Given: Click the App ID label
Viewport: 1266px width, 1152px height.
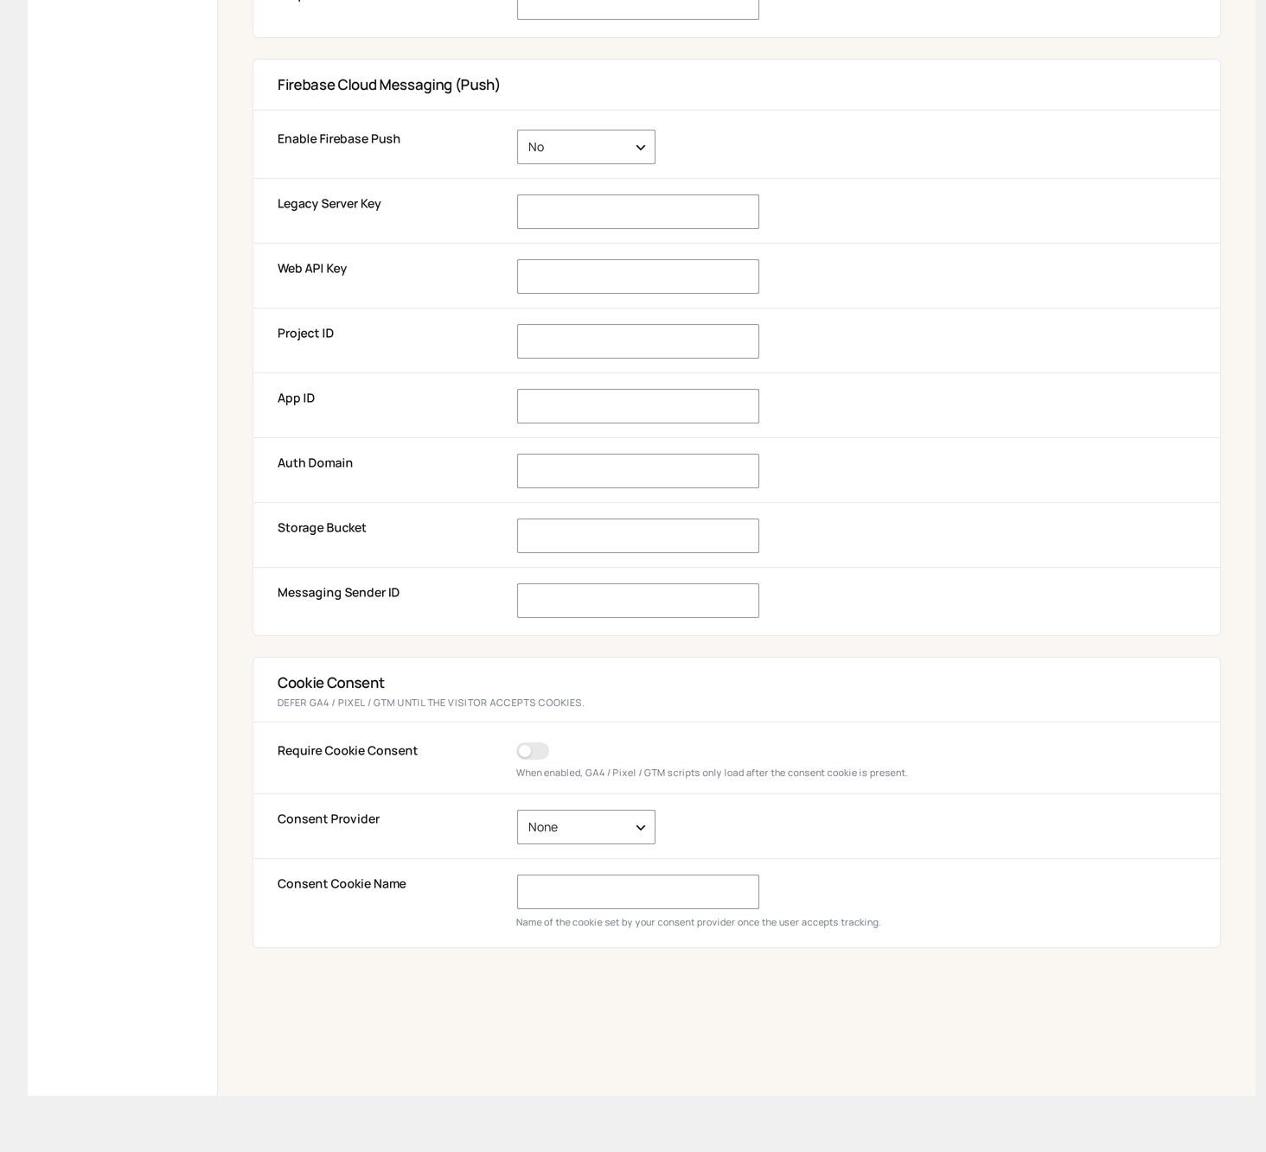Looking at the screenshot, I should [296, 398].
